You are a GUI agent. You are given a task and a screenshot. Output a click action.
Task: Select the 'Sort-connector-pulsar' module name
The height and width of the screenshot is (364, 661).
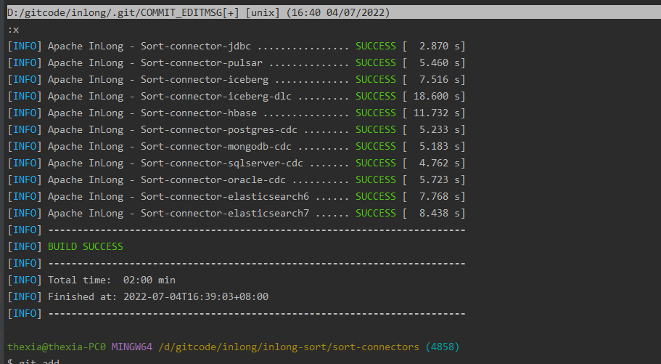point(202,63)
